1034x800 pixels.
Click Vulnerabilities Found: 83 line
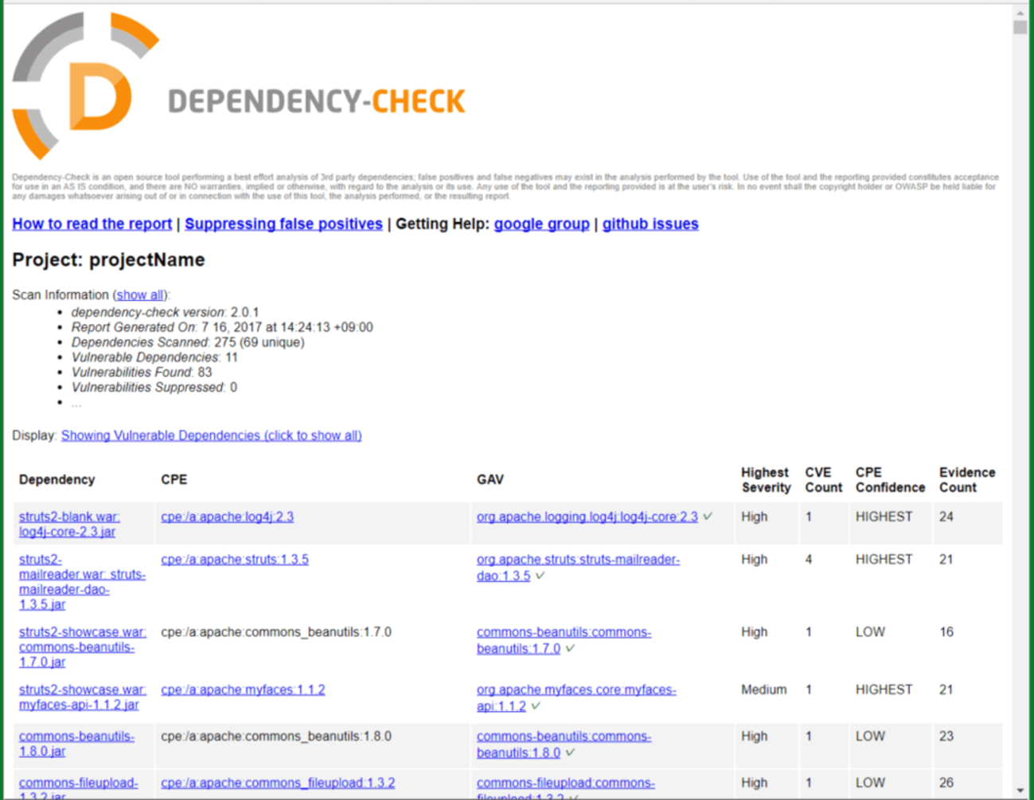pyautogui.click(x=142, y=373)
